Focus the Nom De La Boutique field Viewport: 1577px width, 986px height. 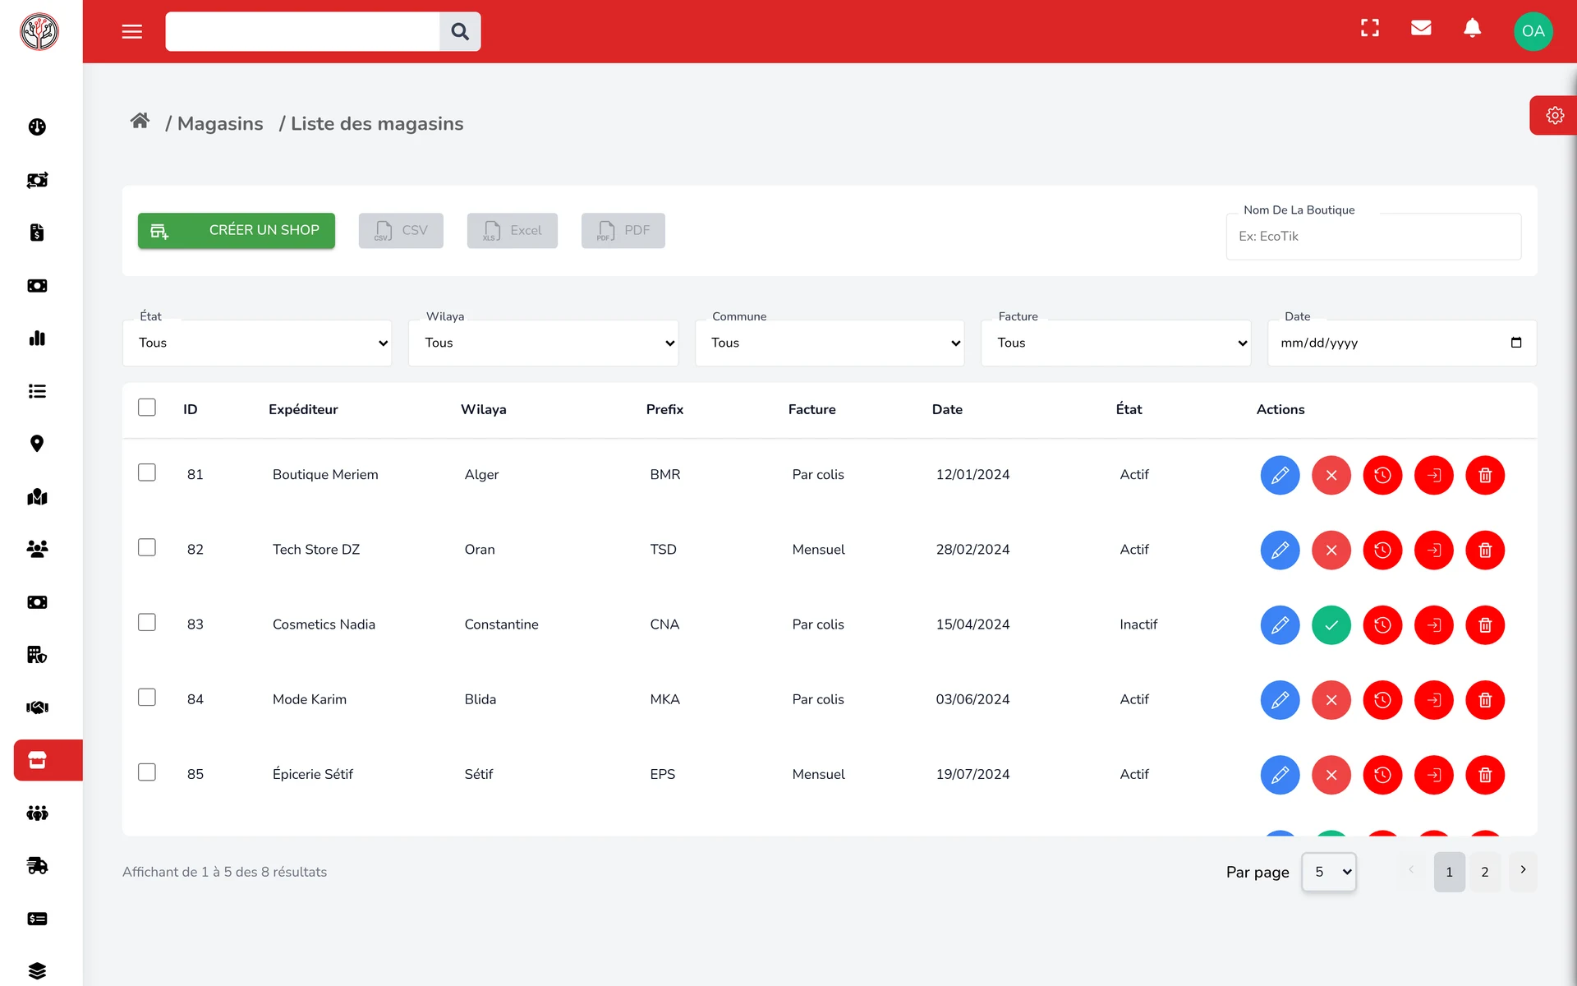1373,237
